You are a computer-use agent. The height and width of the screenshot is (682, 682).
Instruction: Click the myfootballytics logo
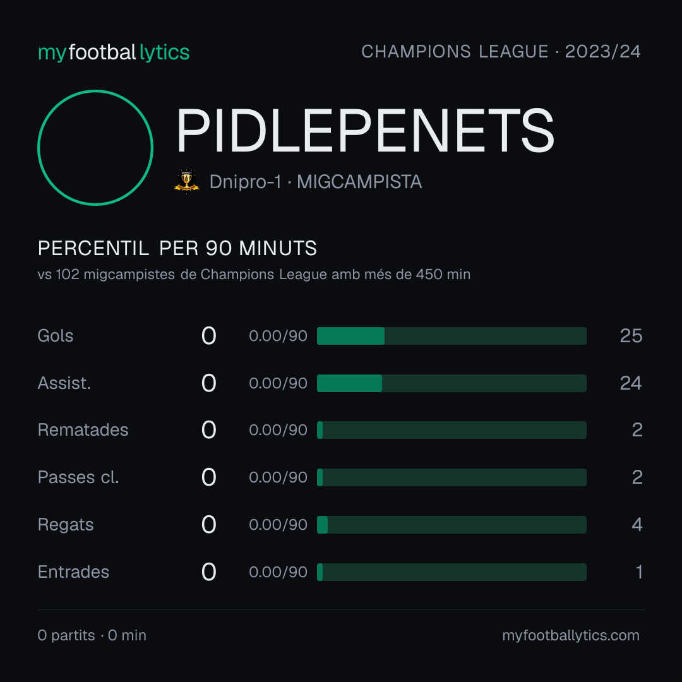(x=114, y=52)
